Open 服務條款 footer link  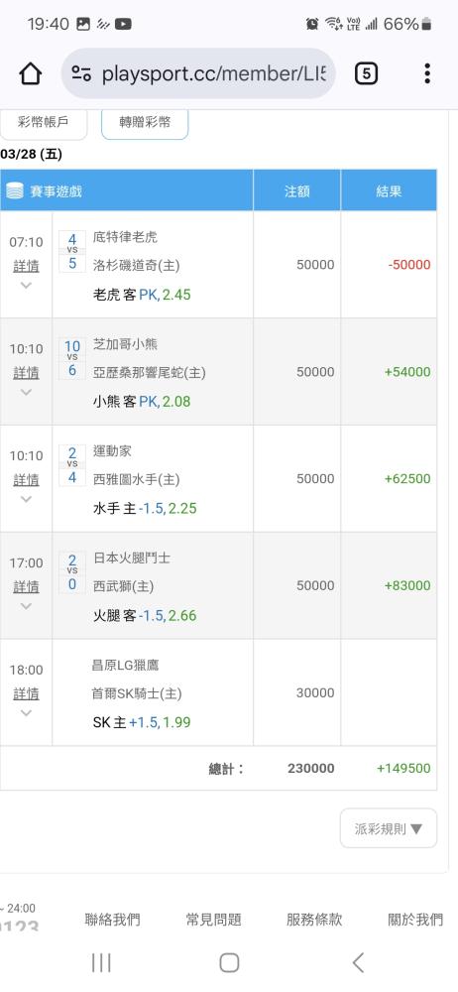[314, 920]
